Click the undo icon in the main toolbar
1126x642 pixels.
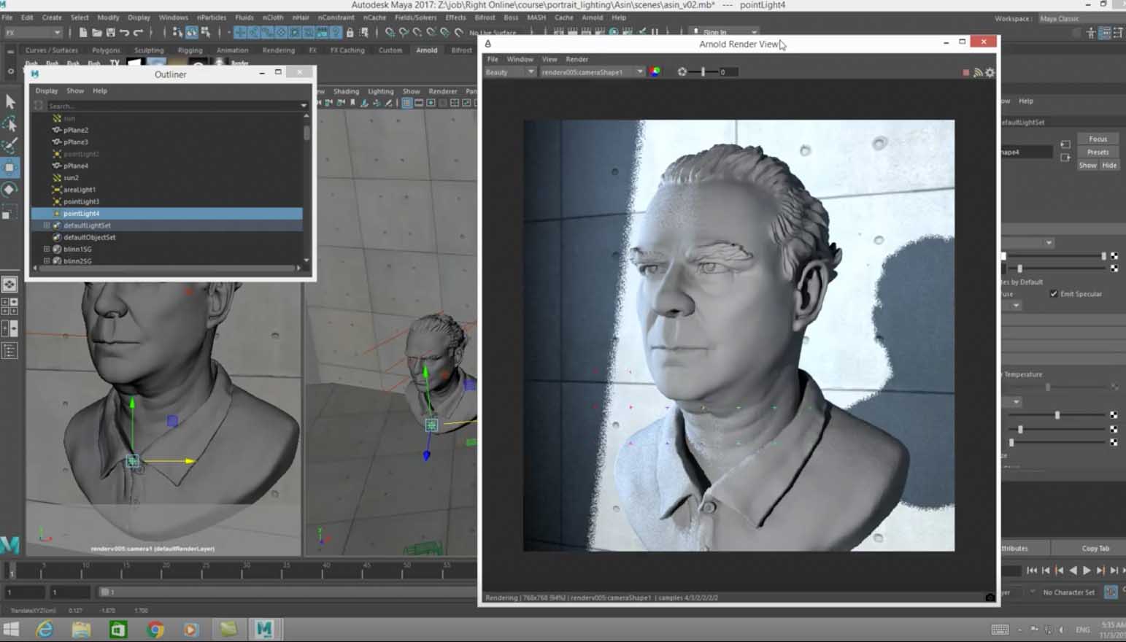[x=125, y=32]
